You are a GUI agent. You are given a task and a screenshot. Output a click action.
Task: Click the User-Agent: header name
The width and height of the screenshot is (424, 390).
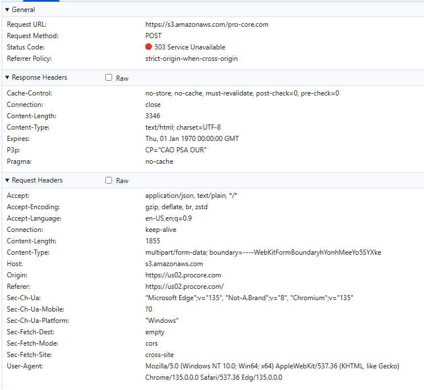pyautogui.click(x=25, y=366)
